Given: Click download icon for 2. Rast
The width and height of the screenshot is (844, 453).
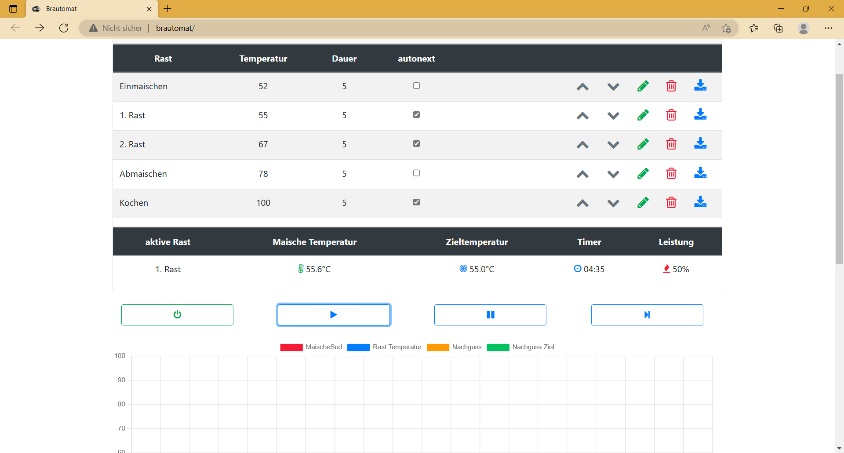Looking at the screenshot, I should (x=700, y=144).
